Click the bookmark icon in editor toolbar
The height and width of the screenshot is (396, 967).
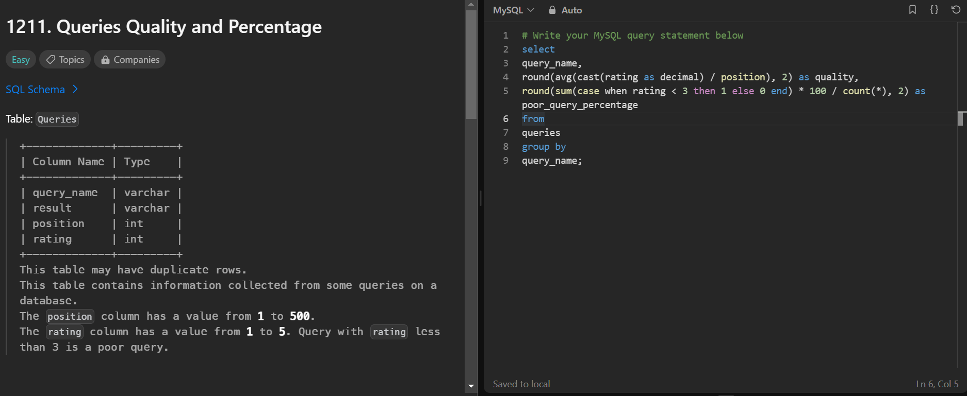pyautogui.click(x=912, y=10)
